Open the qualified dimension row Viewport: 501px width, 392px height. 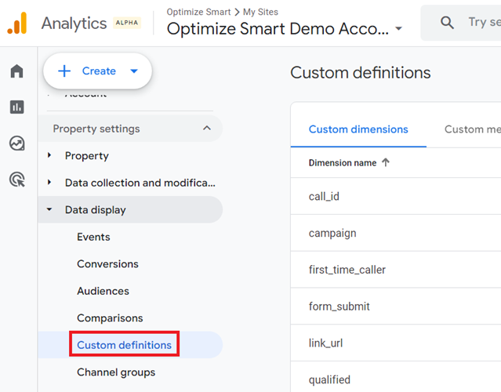(396, 377)
